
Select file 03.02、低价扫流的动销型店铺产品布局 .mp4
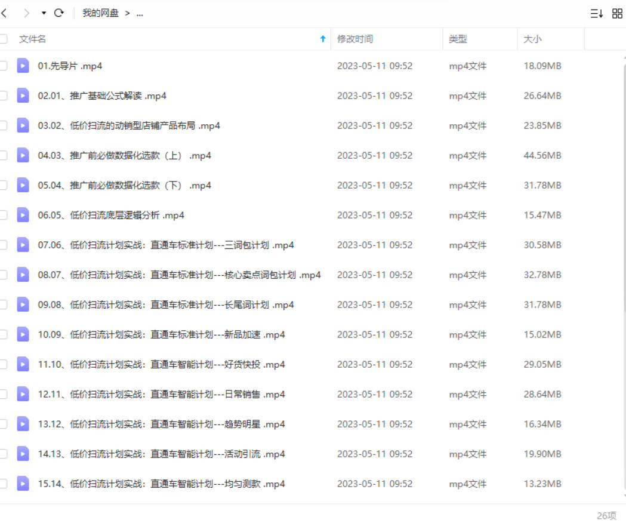pos(129,126)
